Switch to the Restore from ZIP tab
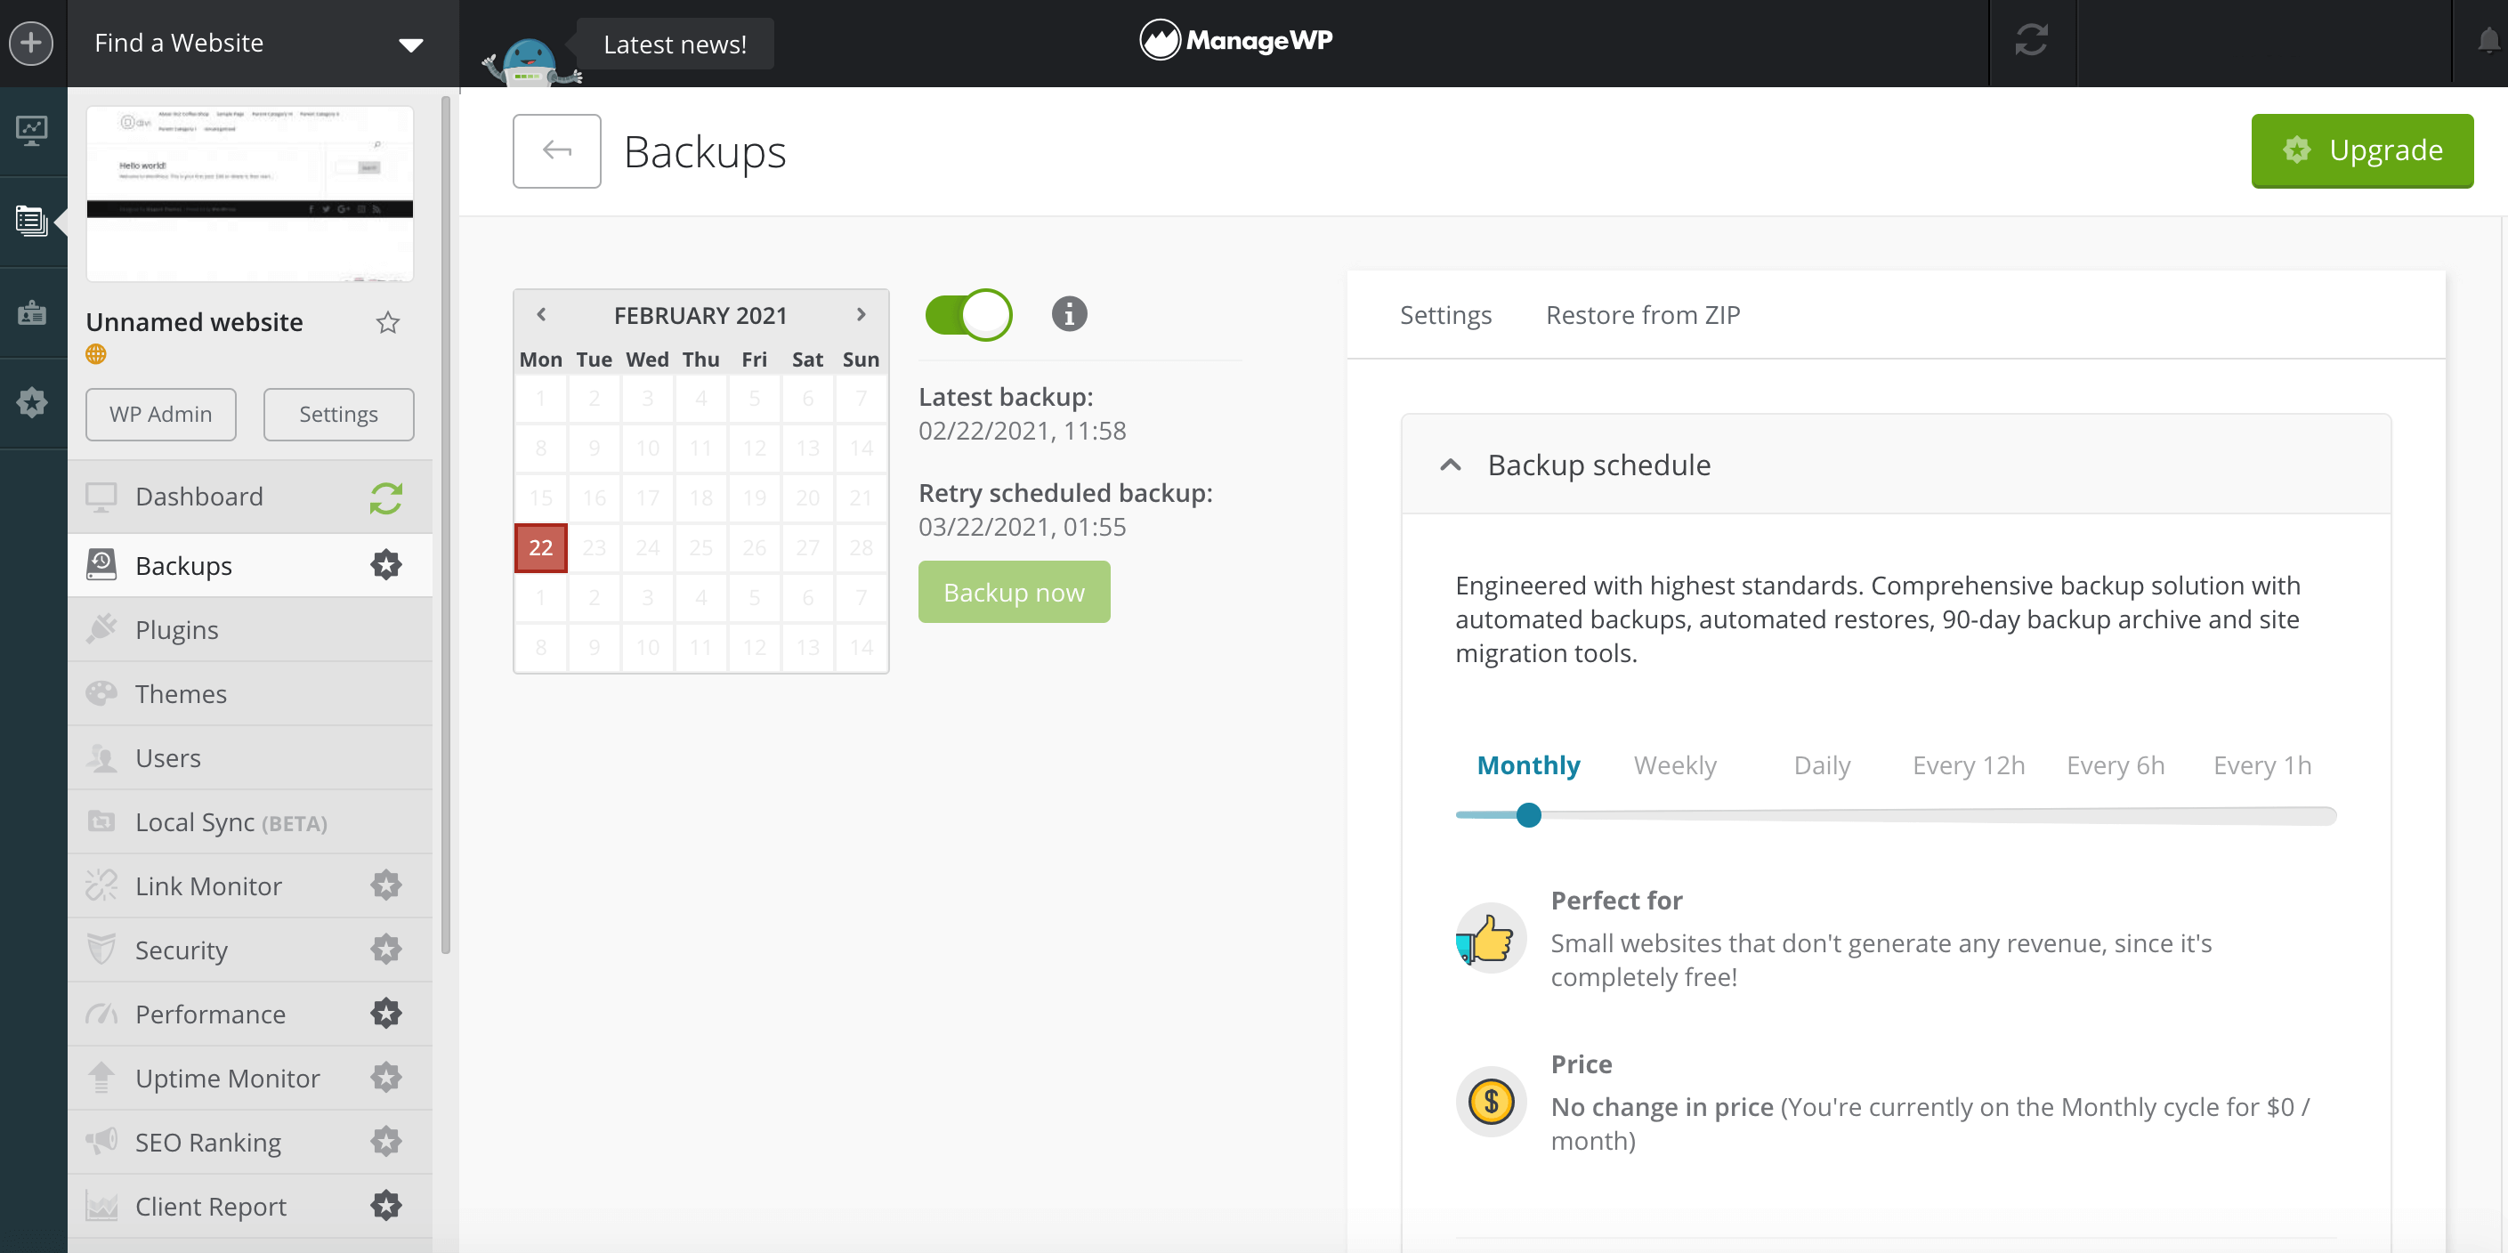 point(1642,314)
